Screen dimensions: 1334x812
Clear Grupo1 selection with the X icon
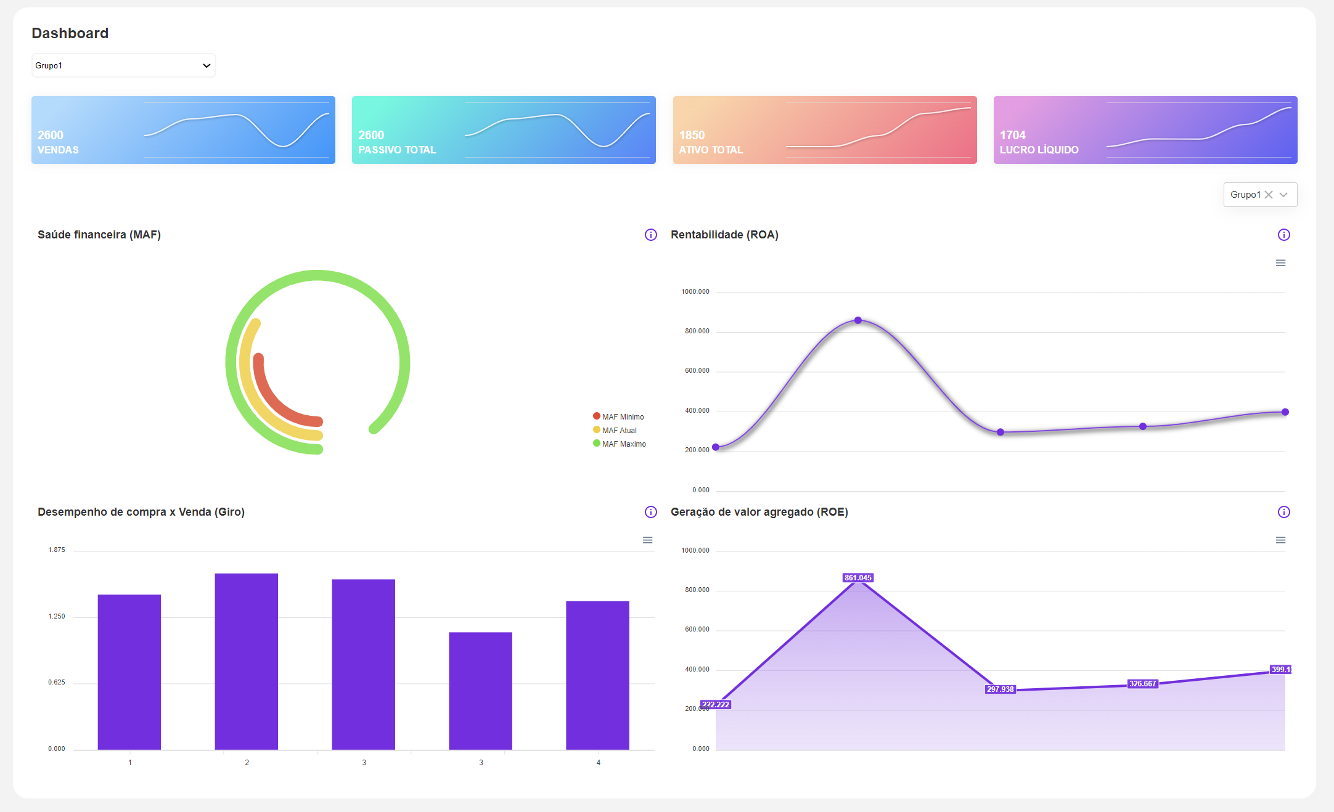point(1269,195)
